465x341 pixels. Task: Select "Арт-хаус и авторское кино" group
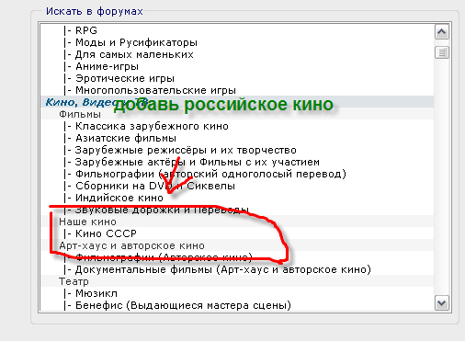coord(237,245)
